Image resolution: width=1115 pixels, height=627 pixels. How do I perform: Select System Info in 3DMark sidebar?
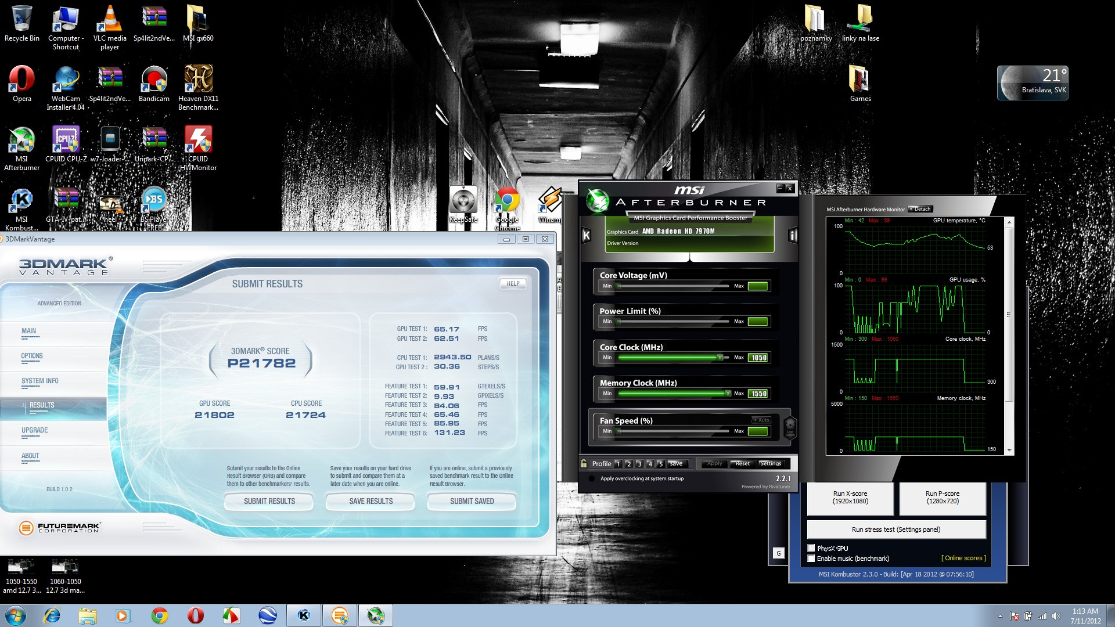point(40,381)
